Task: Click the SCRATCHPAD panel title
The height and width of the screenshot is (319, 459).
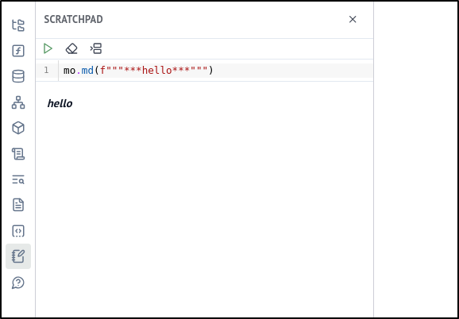Action: tap(74, 19)
